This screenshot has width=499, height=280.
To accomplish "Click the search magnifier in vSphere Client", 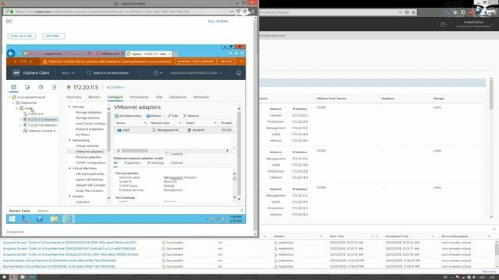I will point(89,73).
